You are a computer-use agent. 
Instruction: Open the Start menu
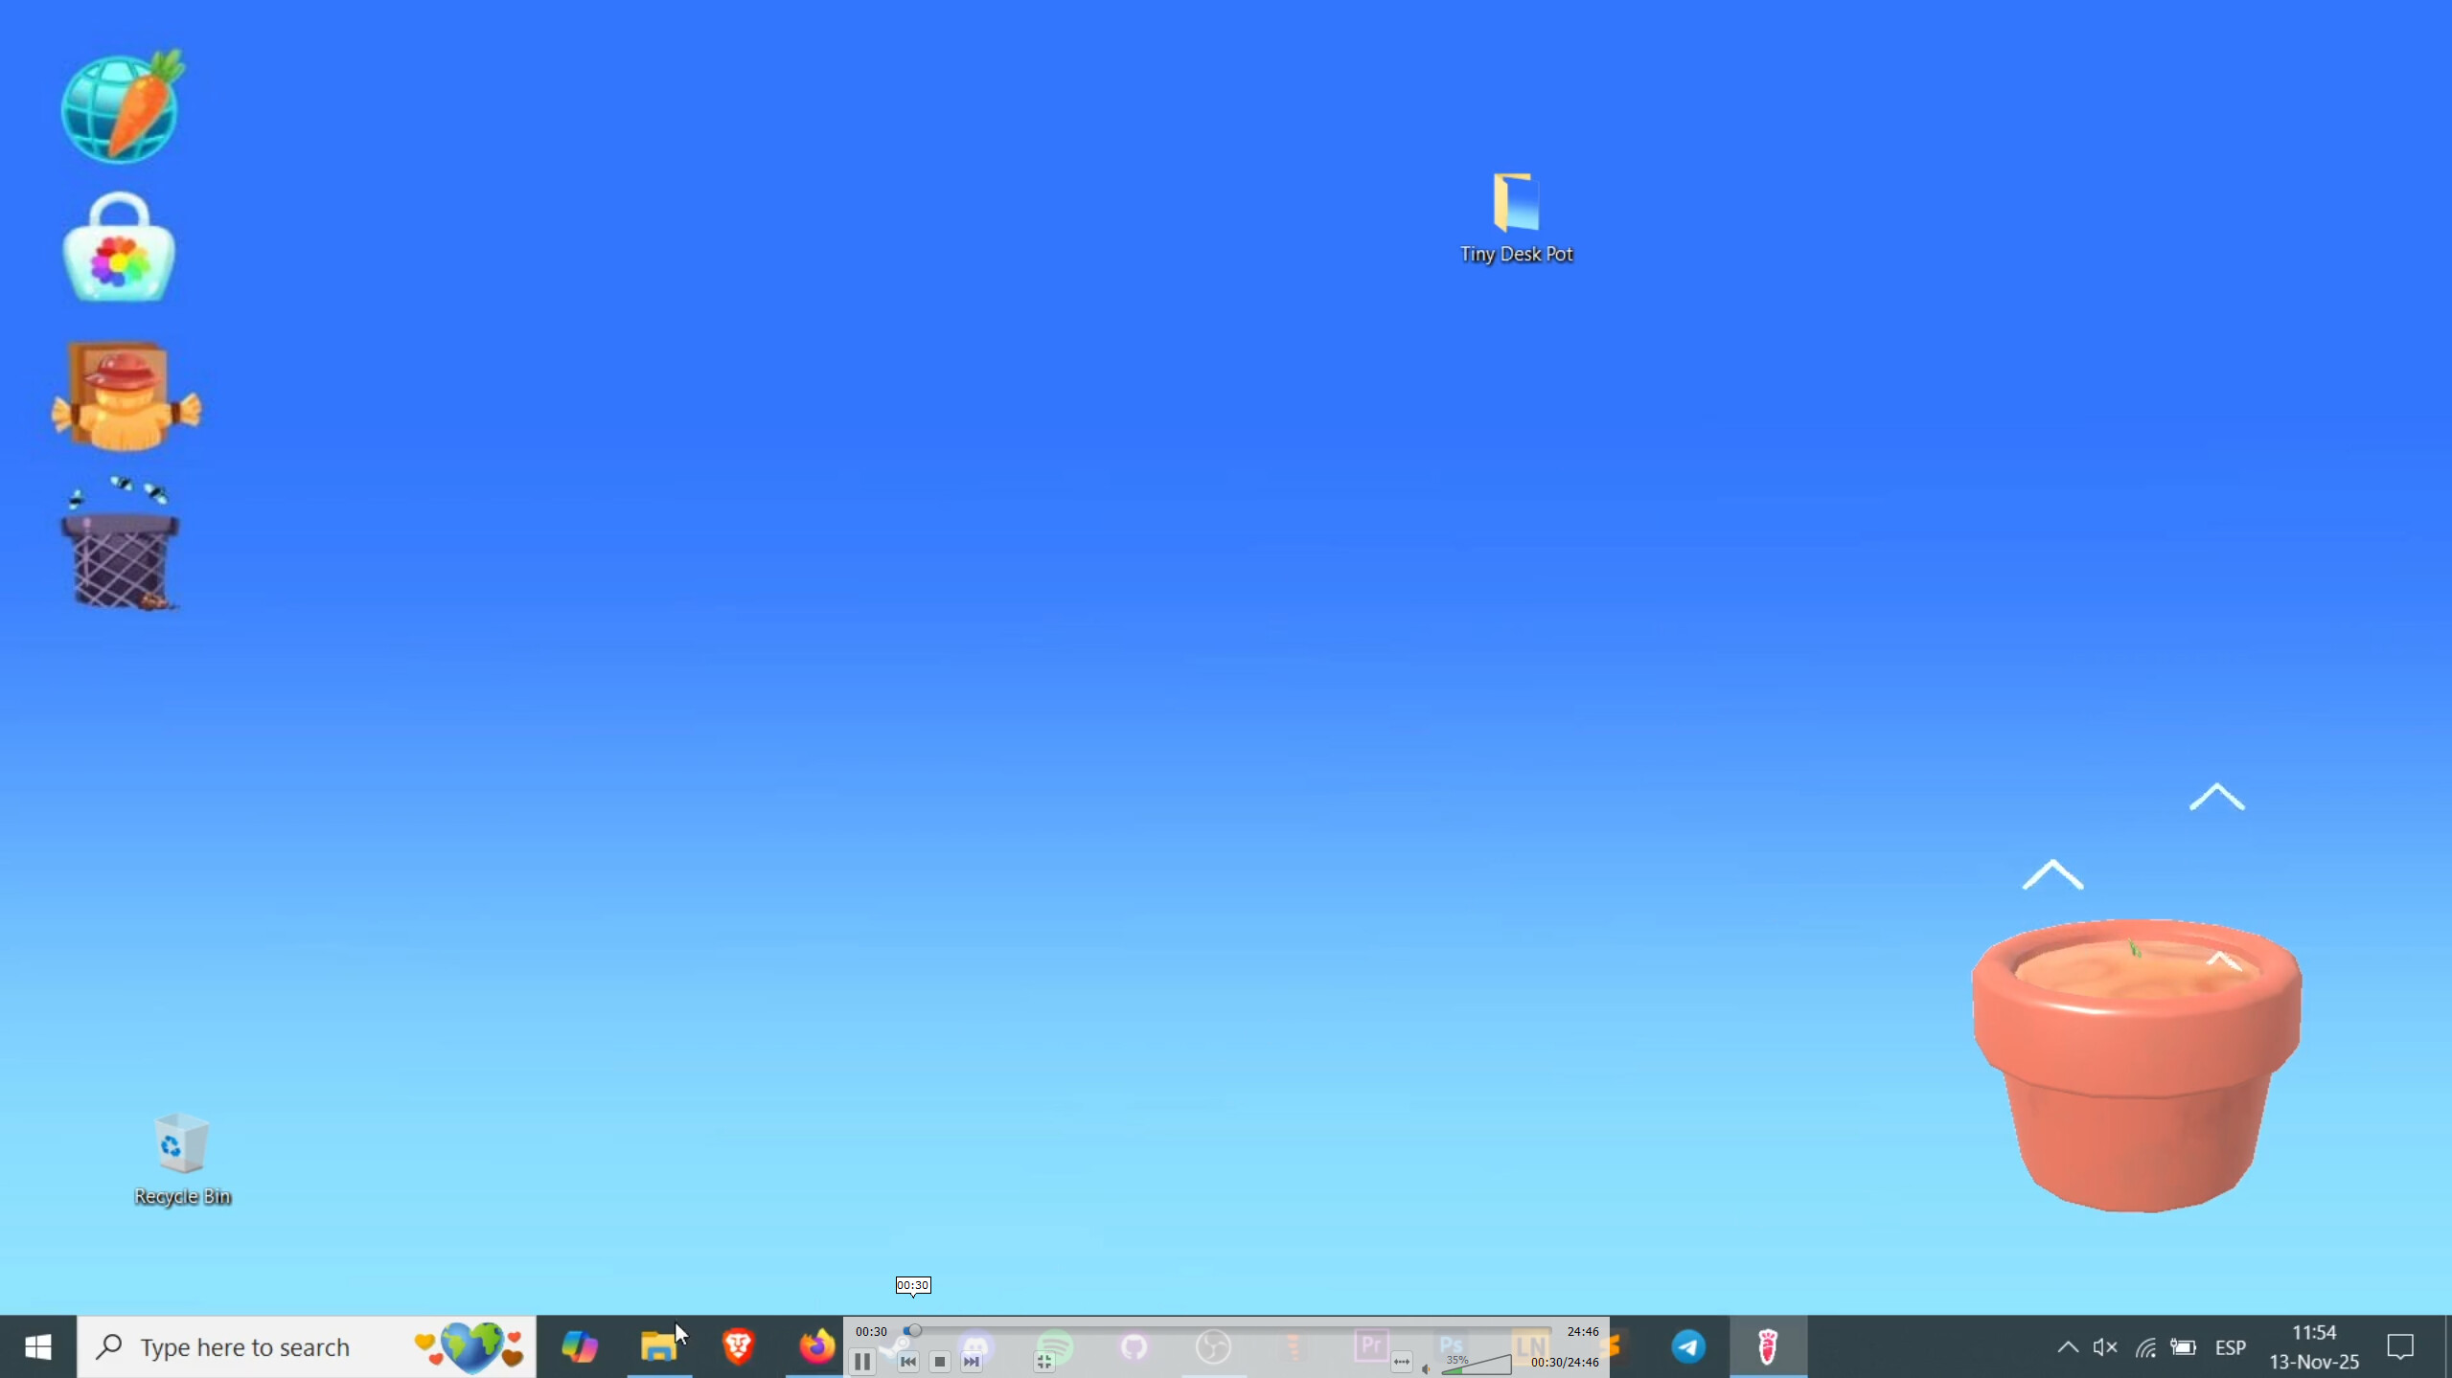pyautogui.click(x=38, y=1345)
